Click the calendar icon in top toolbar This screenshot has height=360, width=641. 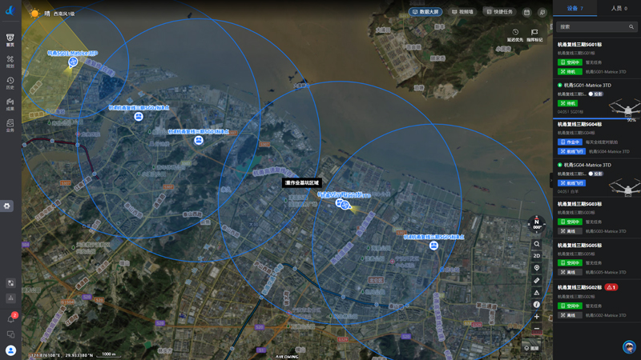pos(526,12)
